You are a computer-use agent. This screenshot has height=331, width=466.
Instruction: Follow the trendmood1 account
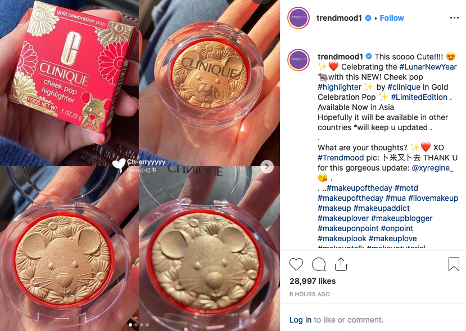click(392, 18)
